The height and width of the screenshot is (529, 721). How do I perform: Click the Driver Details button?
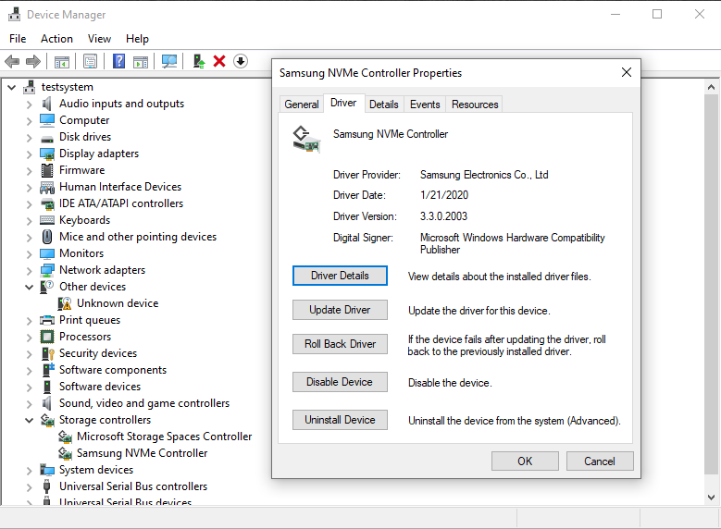coord(340,276)
